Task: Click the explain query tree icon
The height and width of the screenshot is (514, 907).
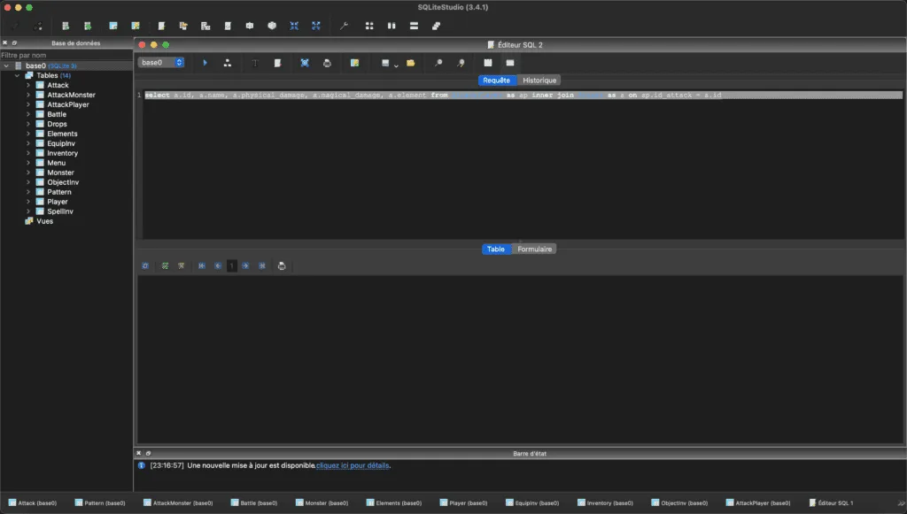Action: [228, 63]
